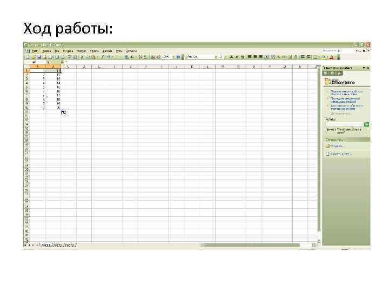Toggle Underline formatting
The height and width of the screenshot is (292, 389).
pyautogui.click(x=243, y=57)
